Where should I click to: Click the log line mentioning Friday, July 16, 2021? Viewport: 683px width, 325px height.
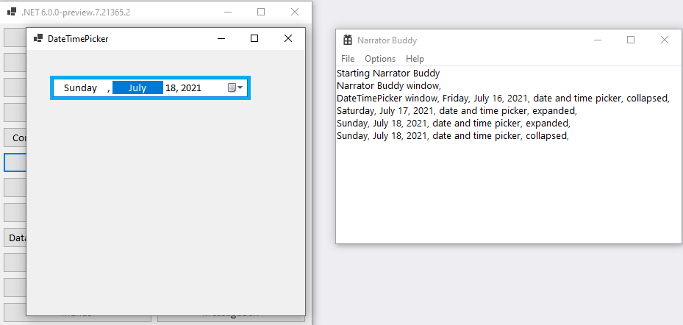click(x=503, y=99)
